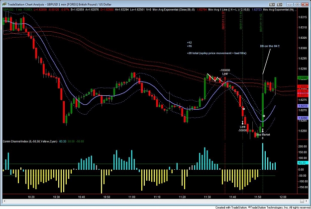Click the '-100000 Limit' order label
Image resolution: width=311 pixels, height=209 pixels.
click(225, 72)
